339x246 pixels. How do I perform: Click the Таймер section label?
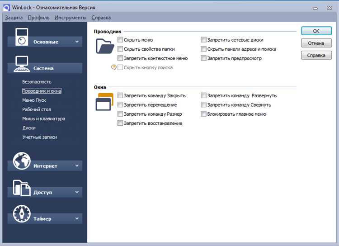tap(42, 219)
